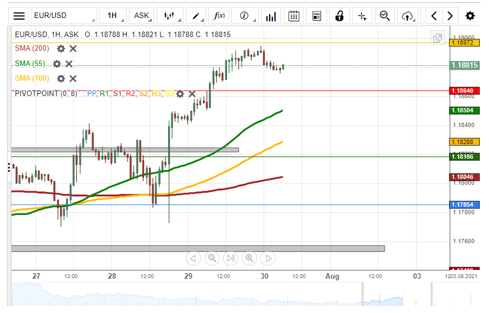Viewport: 489px width, 313px height.
Task: Remove the SMA (100) indicator
Action: click(x=73, y=79)
